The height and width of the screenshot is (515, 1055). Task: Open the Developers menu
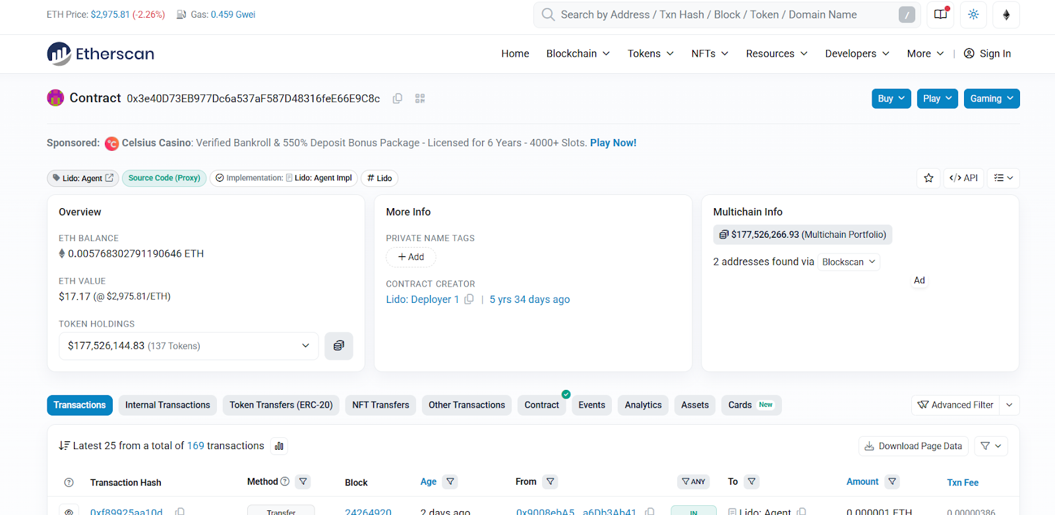coord(857,53)
